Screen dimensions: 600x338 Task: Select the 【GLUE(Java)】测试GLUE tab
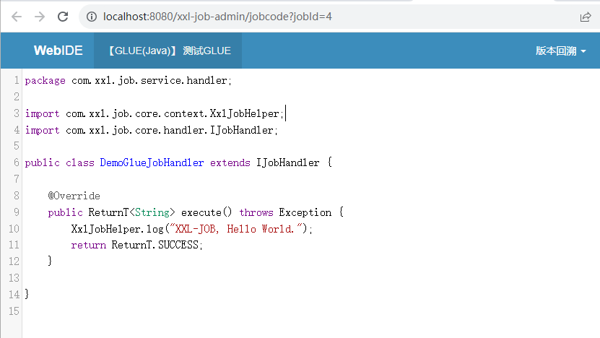(168, 51)
